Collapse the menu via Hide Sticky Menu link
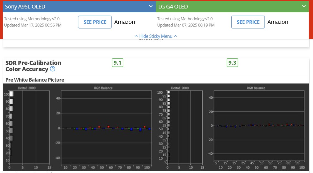313x173 pixels. (156, 36)
